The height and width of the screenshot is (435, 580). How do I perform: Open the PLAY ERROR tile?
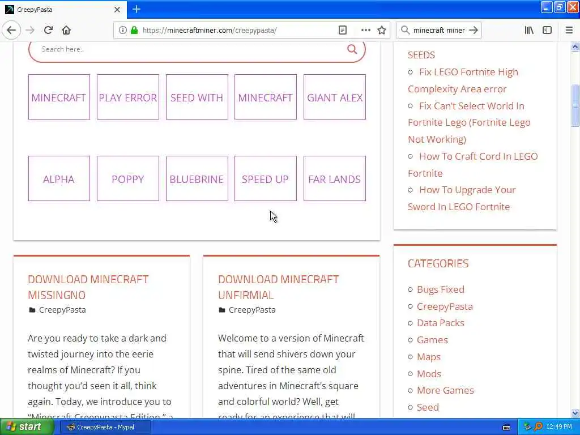[128, 97]
